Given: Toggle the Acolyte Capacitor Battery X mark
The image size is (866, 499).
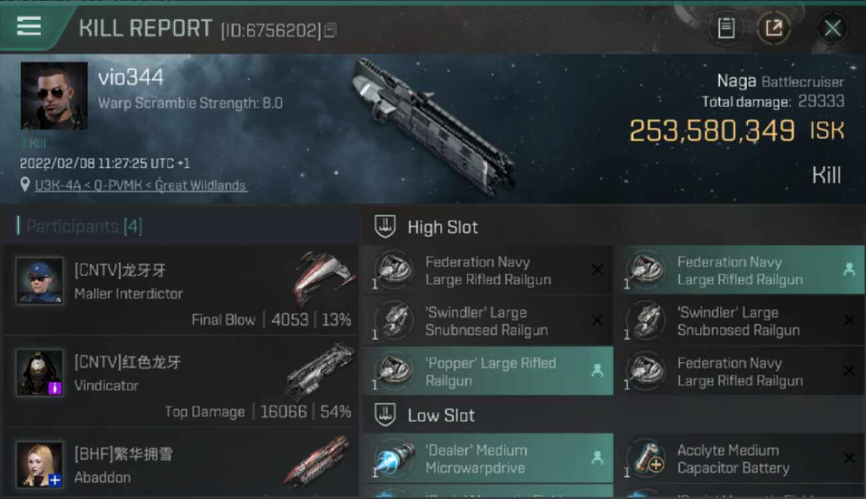Looking at the screenshot, I should click(849, 458).
